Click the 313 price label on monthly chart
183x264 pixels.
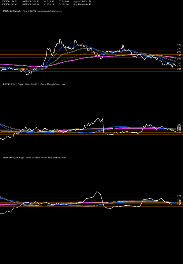[x=179, y=196]
